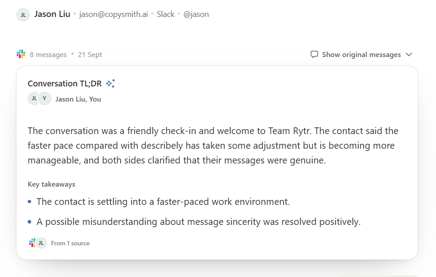Click the Slack source icon near From 1 source
The height and width of the screenshot is (277, 436).
32,243
